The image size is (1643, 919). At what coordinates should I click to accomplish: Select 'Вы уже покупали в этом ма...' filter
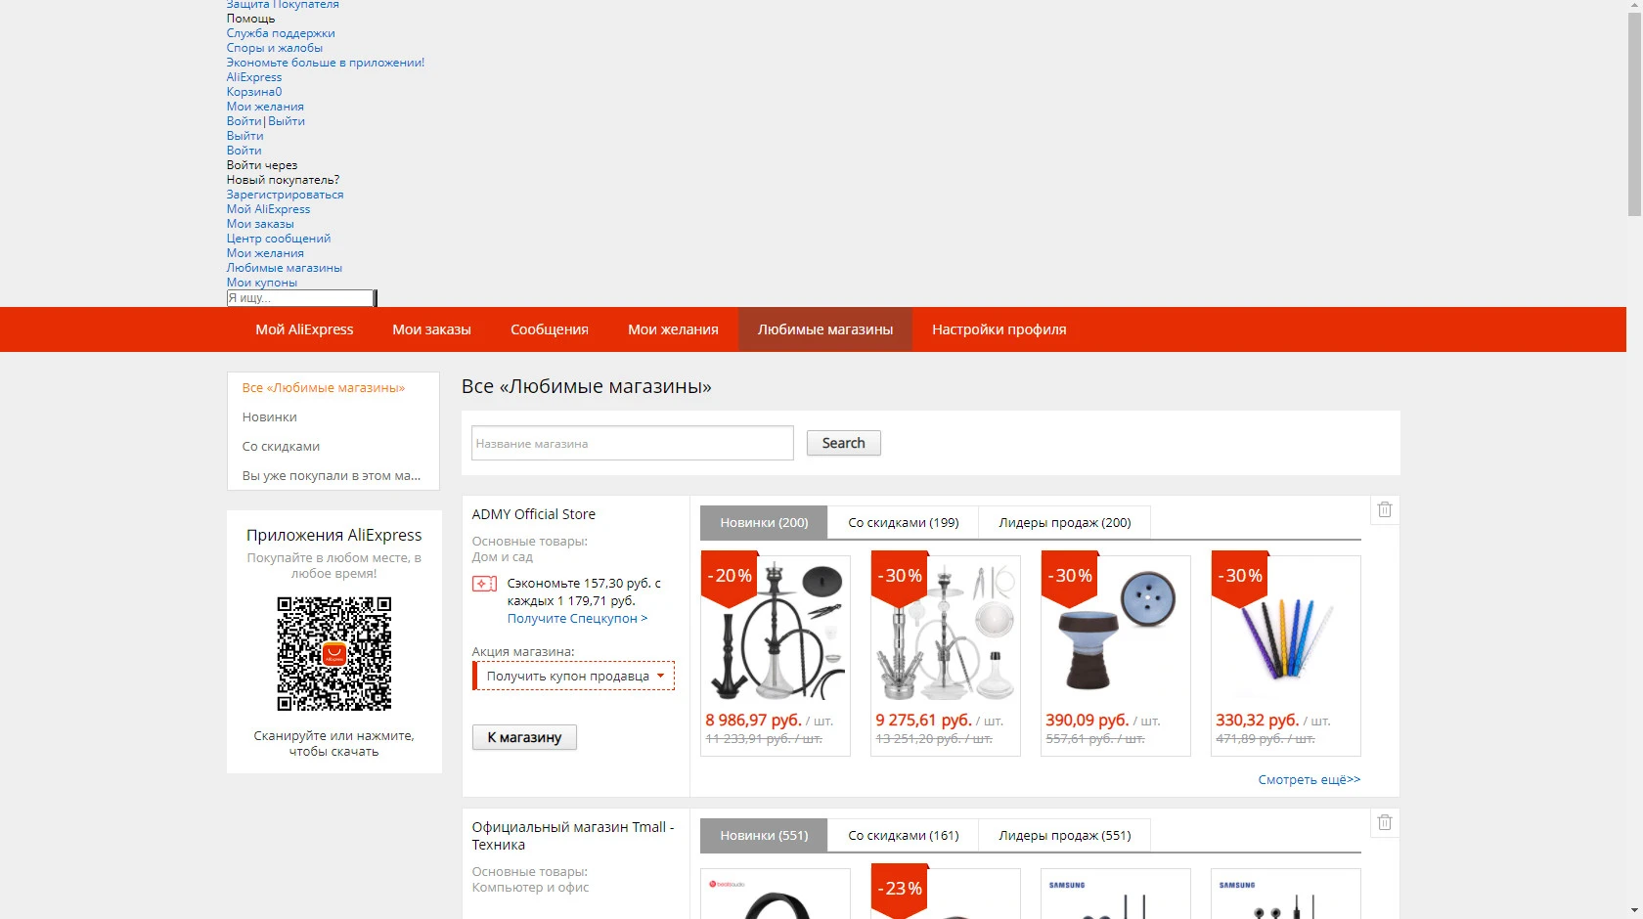point(332,476)
